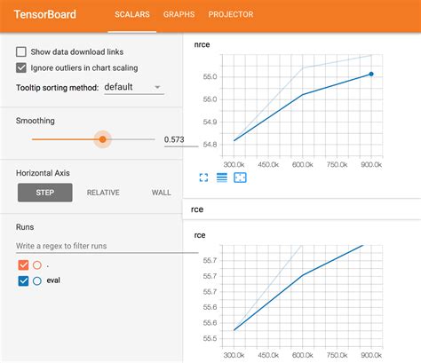Expand nrce chart to full size
The width and height of the screenshot is (421, 363).
[x=203, y=178]
